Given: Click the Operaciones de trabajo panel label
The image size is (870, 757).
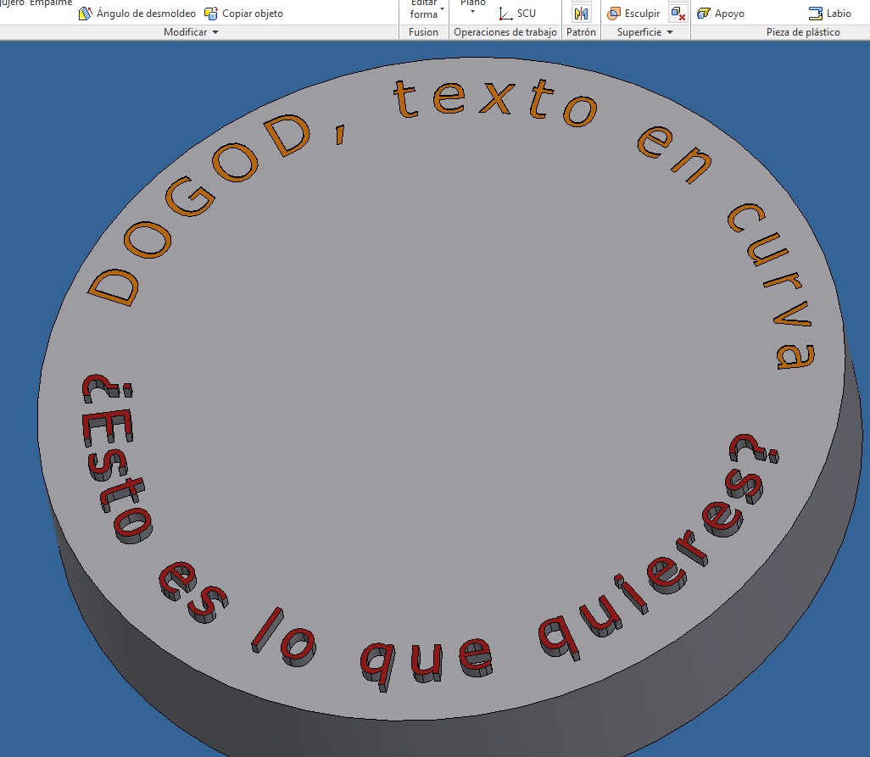Looking at the screenshot, I should (505, 32).
